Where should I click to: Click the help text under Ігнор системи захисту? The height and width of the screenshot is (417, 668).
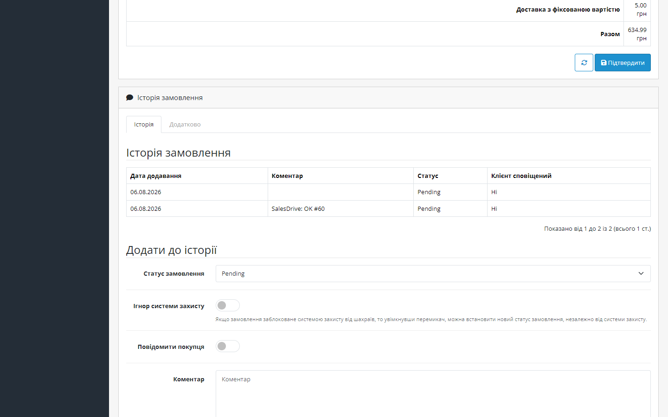point(431,319)
